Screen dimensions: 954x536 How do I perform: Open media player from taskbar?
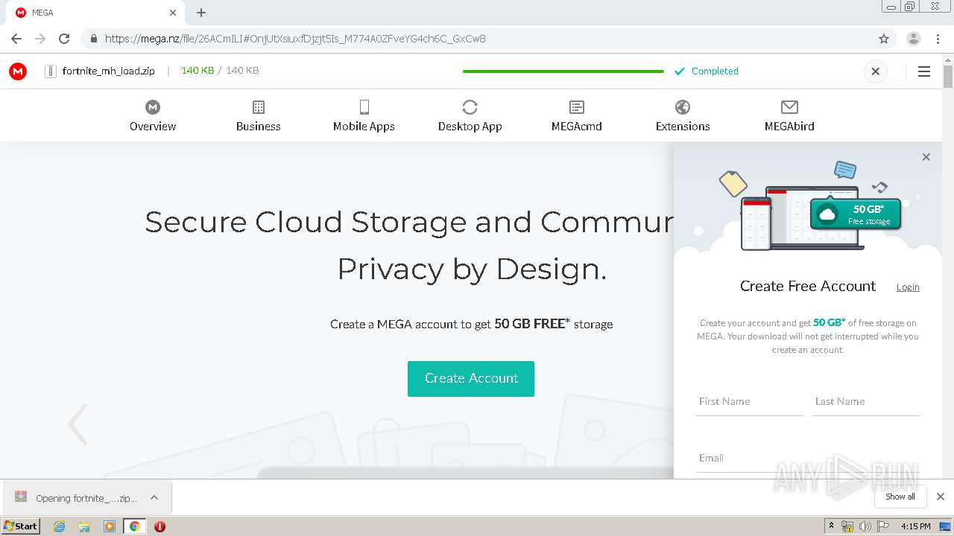point(110,526)
